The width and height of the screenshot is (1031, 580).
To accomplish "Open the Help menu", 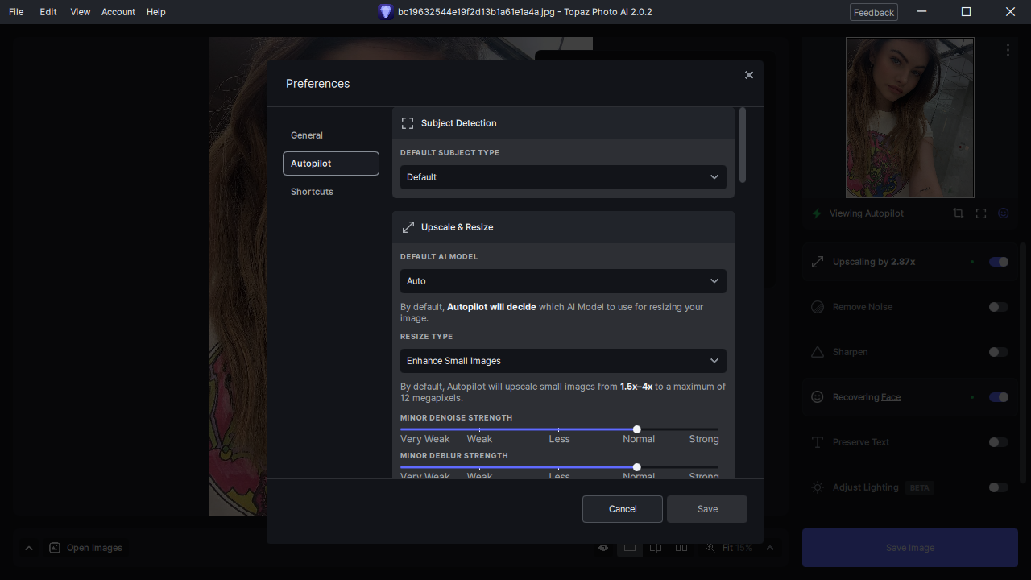I will (x=156, y=12).
